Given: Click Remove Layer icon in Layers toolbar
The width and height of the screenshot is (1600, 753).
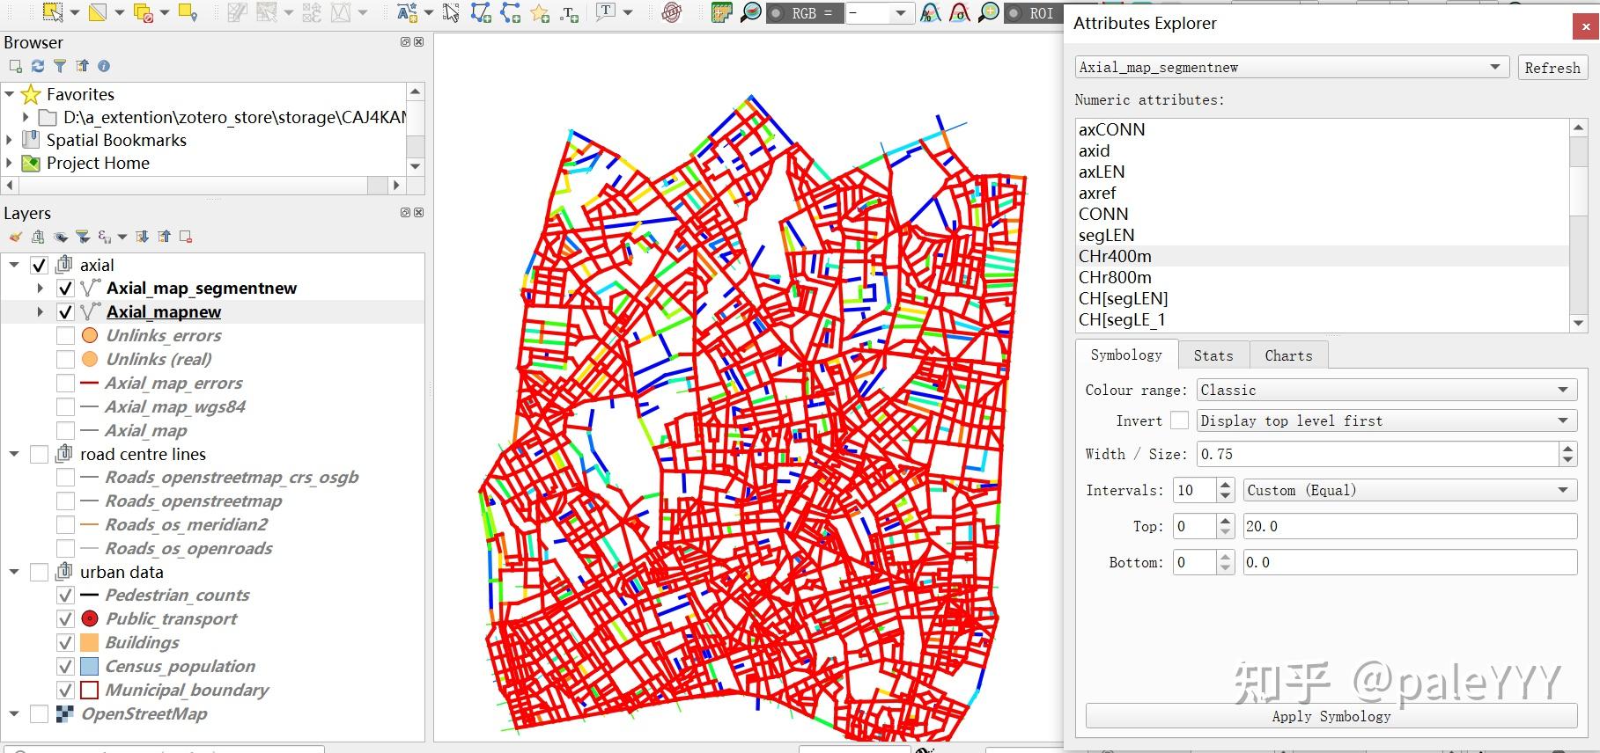Looking at the screenshot, I should (186, 237).
